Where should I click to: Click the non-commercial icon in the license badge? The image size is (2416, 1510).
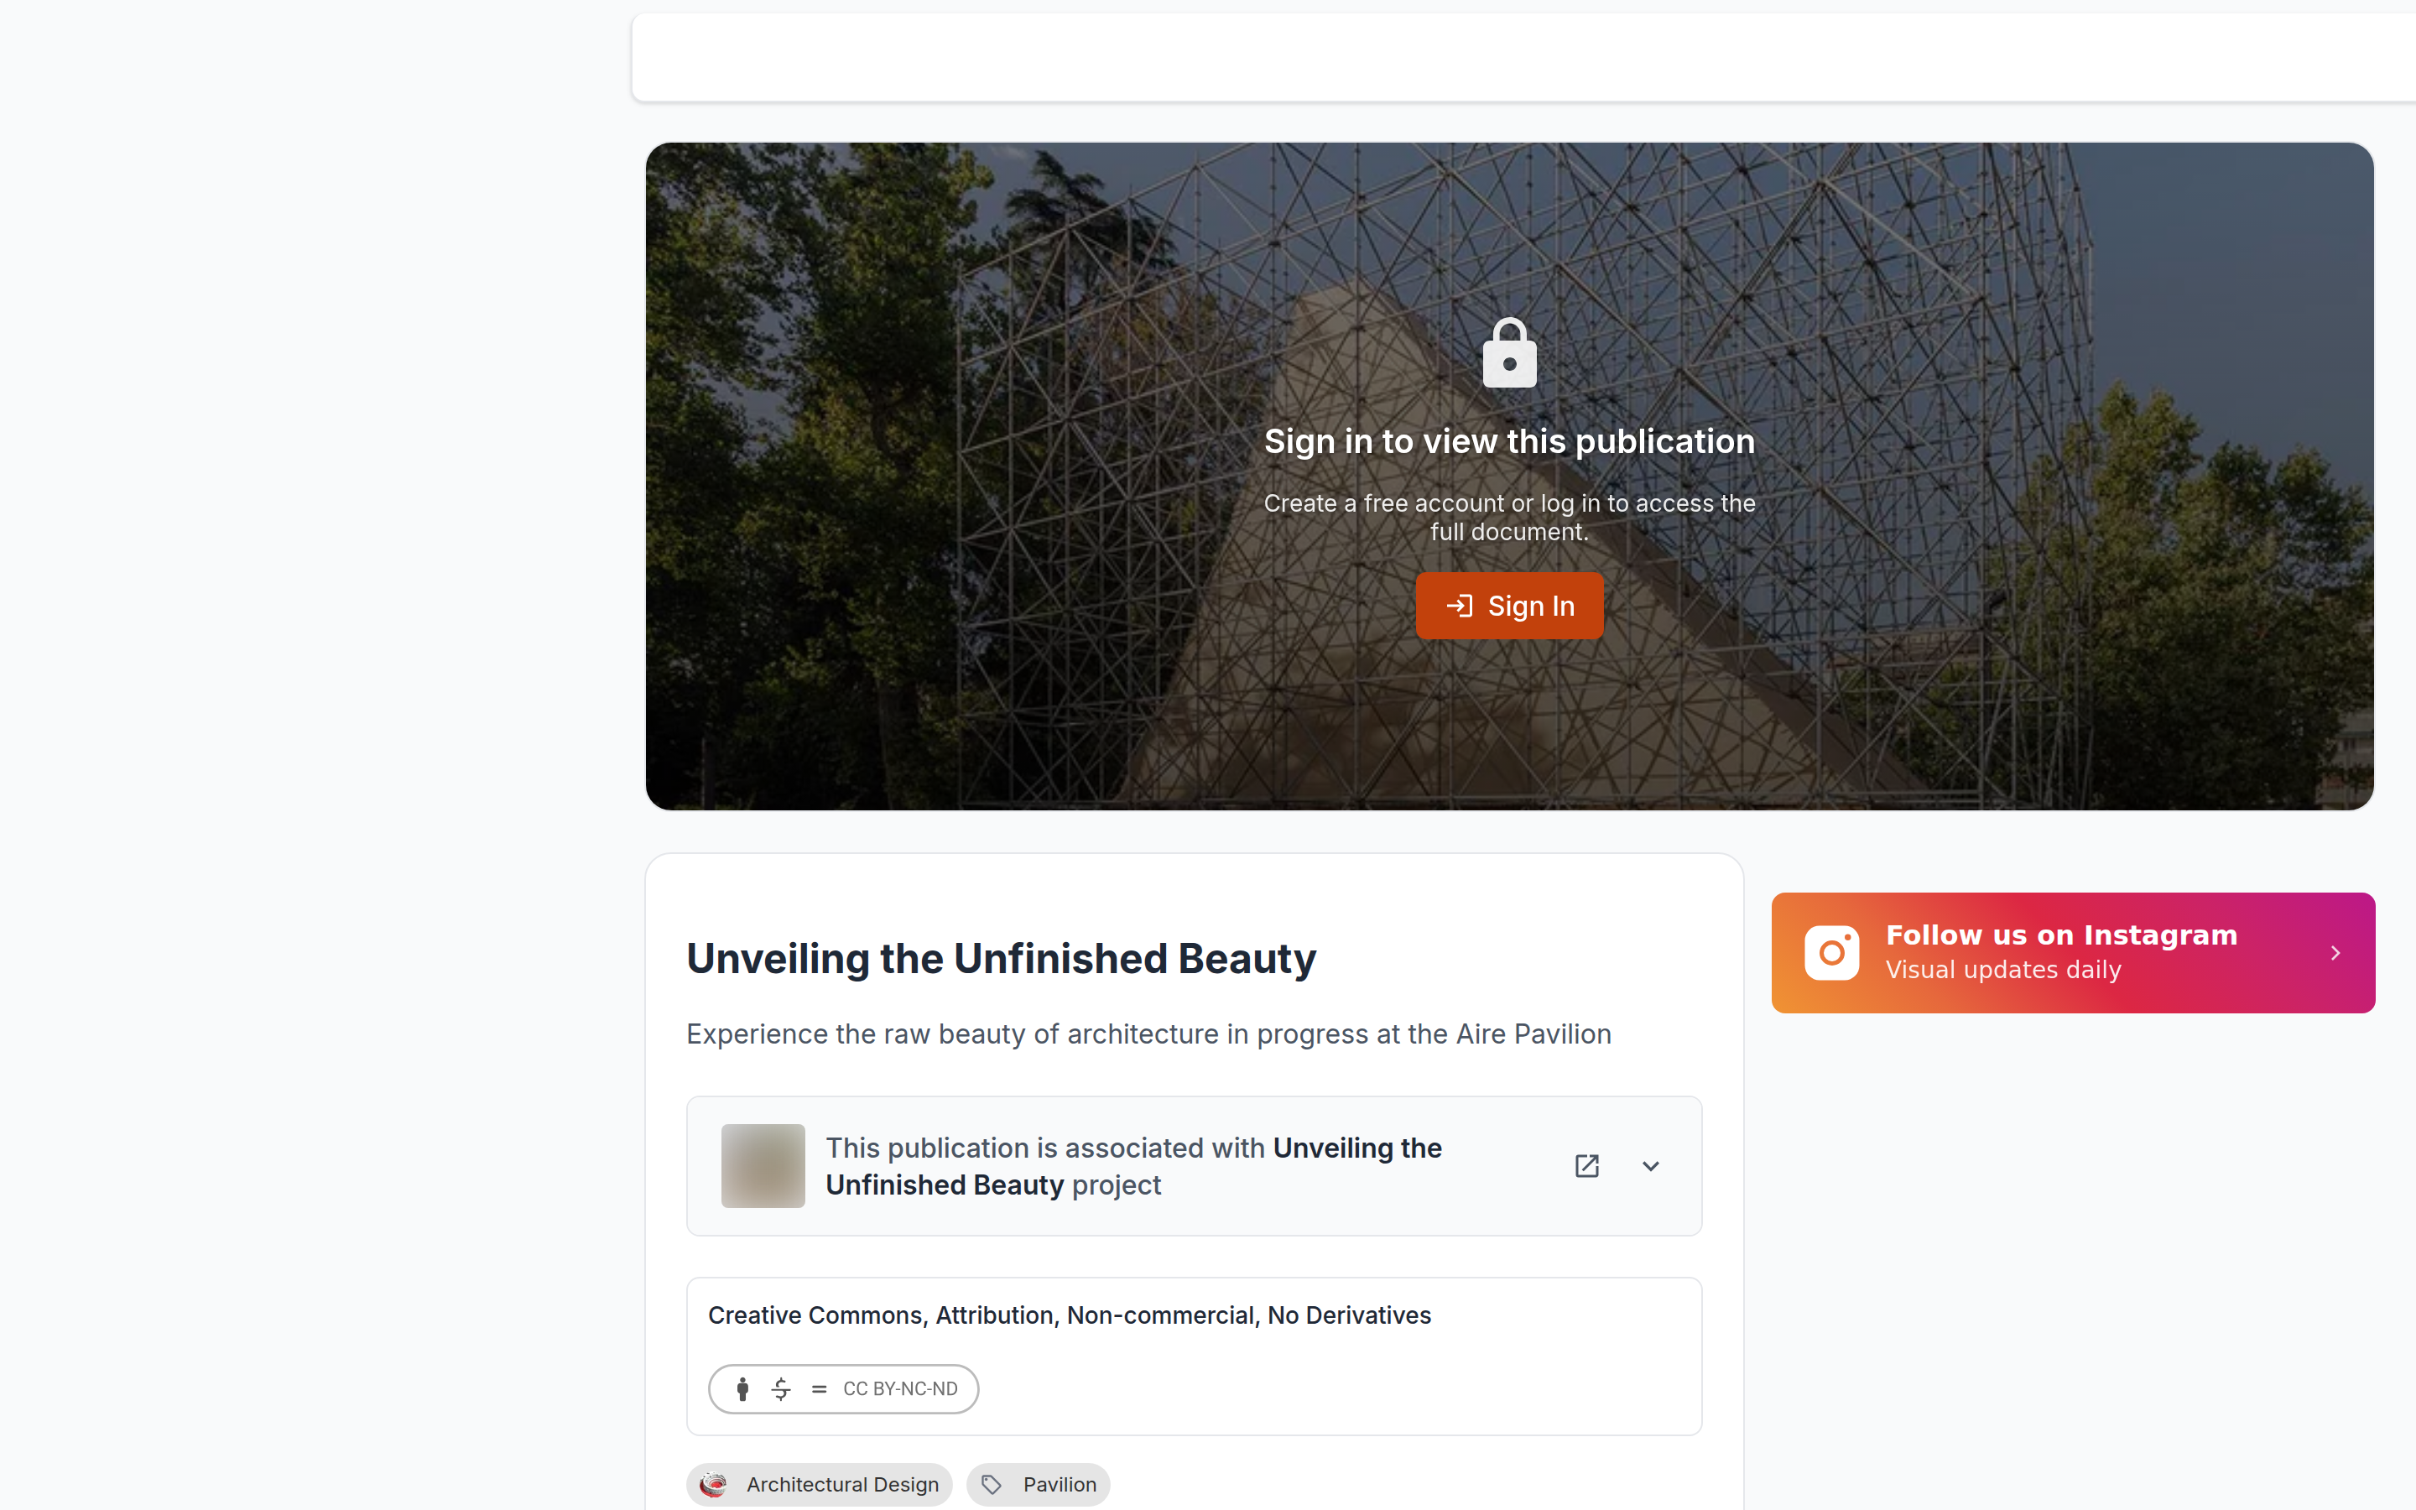[781, 1389]
